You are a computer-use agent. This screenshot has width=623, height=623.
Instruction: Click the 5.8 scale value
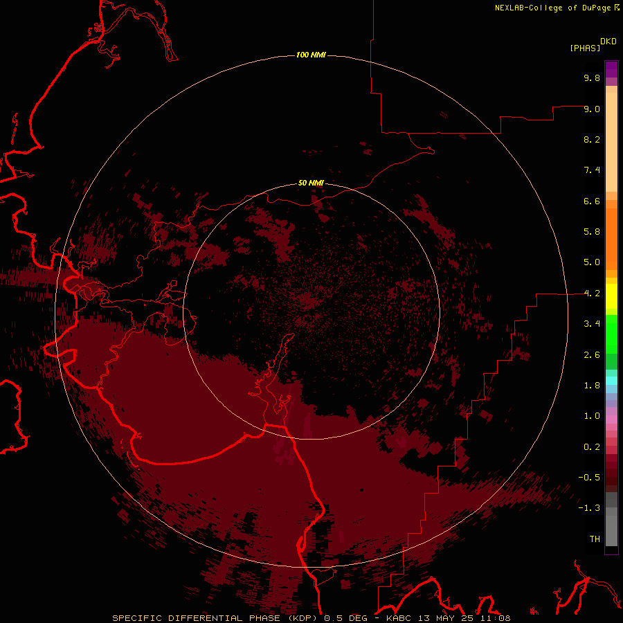click(x=592, y=232)
